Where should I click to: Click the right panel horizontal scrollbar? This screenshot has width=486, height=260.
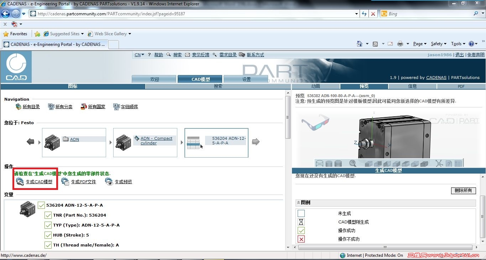pos(385,247)
